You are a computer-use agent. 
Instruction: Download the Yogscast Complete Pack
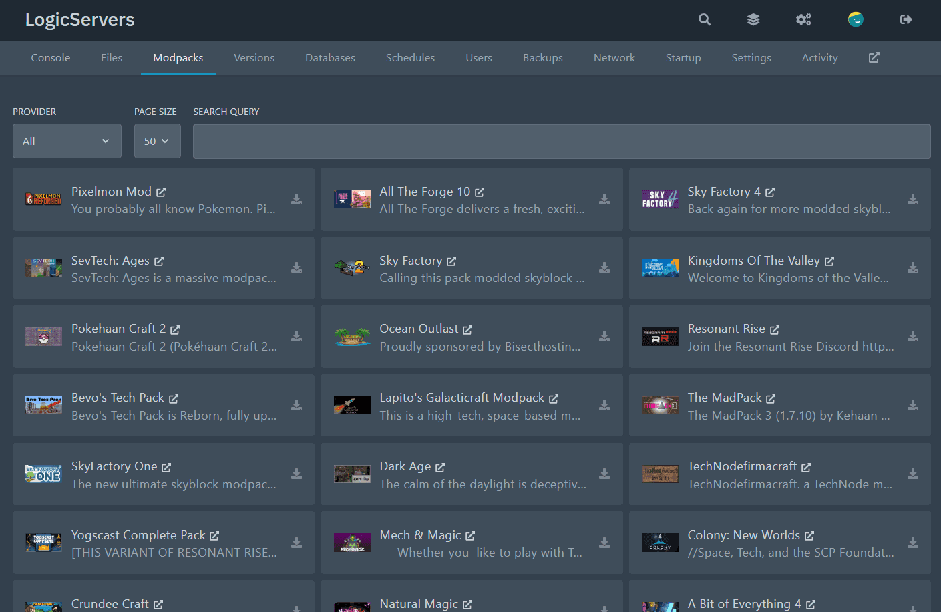(297, 543)
